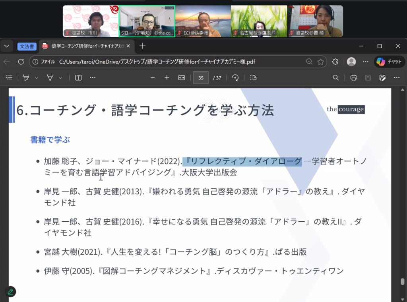407x302 pixels.
Task: Open the table of contents sidebar
Action: coord(10,77)
